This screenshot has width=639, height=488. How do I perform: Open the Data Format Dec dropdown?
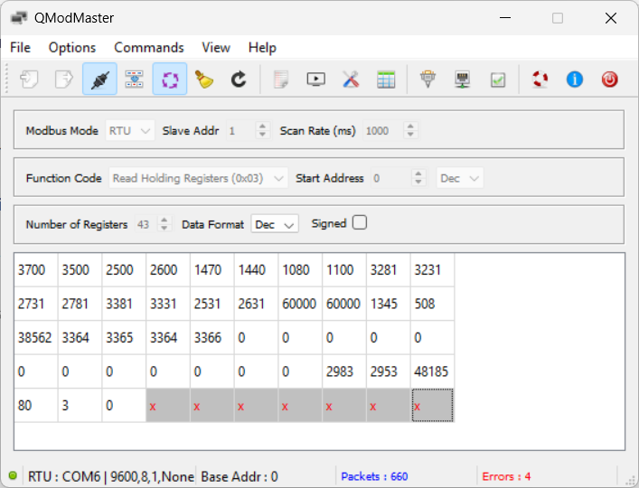275,224
